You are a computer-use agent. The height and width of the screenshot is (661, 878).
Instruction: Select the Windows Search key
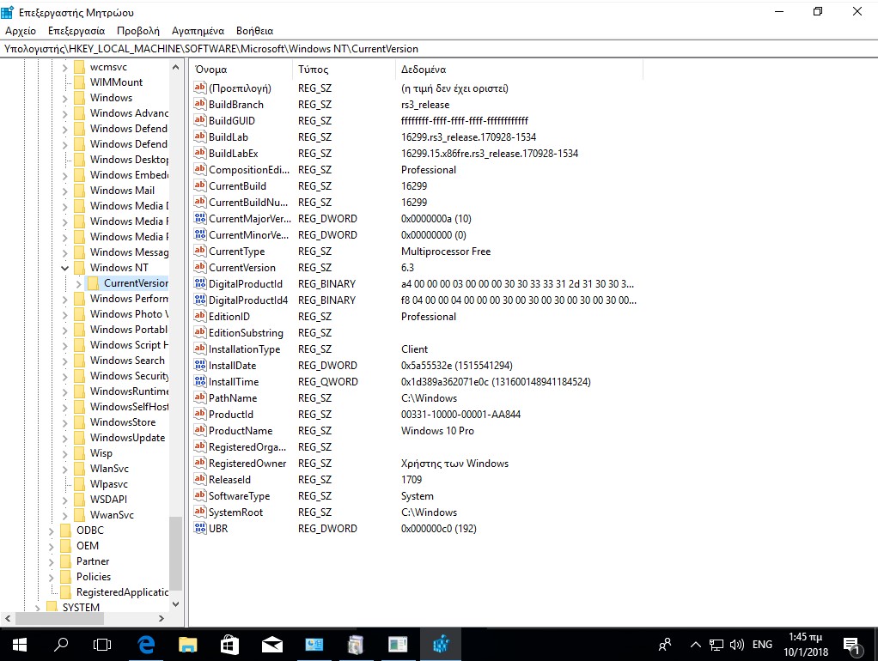pyautogui.click(x=127, y=361)
